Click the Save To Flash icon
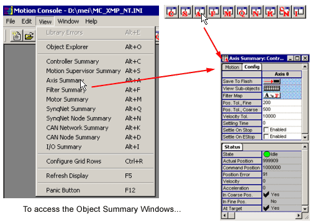 272,81
